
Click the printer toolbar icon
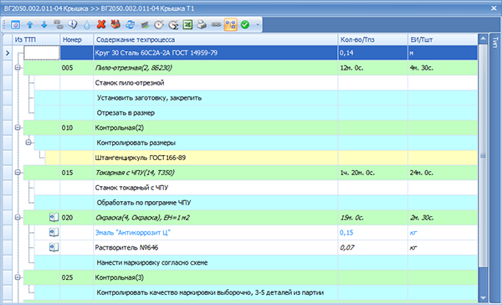[x=202, y=24]
